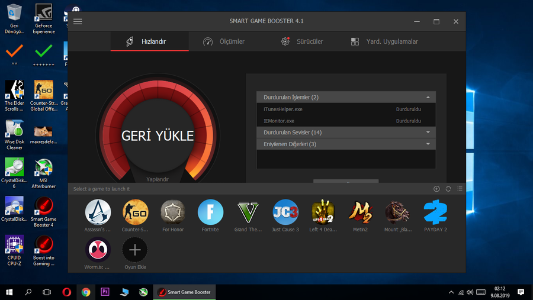
Task: Open the Action Center notifications
Action: [x=521, y=292]
